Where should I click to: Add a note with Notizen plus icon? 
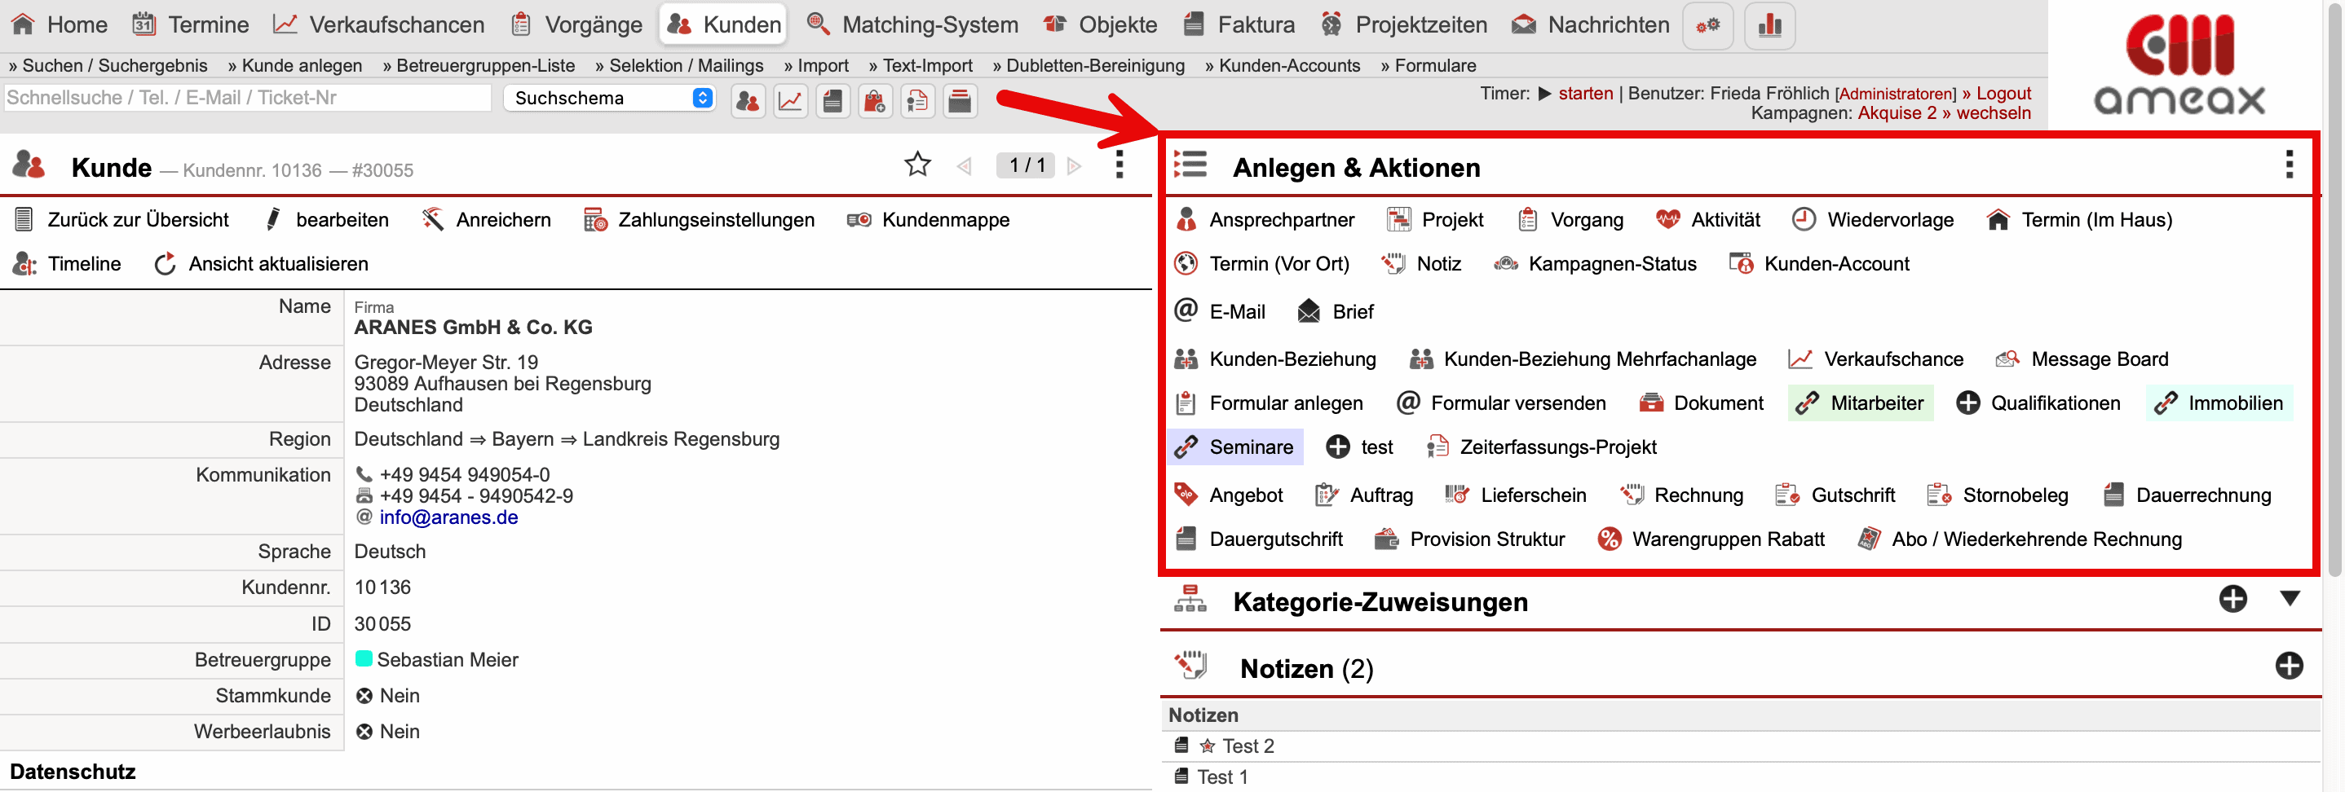pyautogui.click(x=2288, y=666)
